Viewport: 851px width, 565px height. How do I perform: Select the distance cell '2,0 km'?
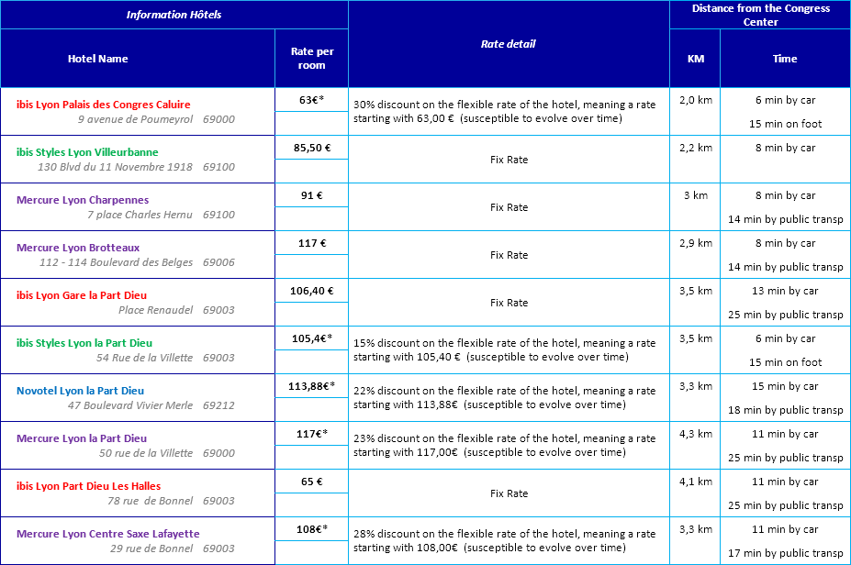[696, 100]
